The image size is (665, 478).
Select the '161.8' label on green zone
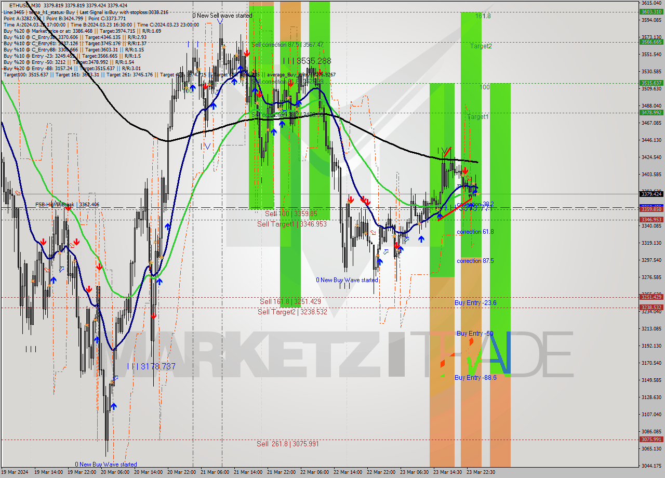coord(483,16)
